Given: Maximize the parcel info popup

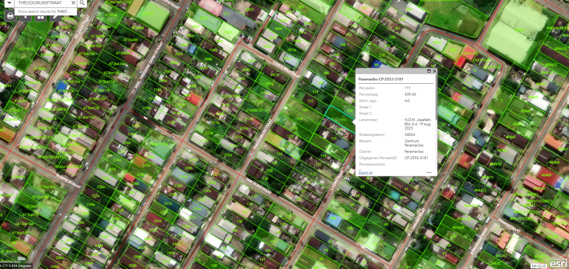Looking at the screenshot, I should [428, 71].
